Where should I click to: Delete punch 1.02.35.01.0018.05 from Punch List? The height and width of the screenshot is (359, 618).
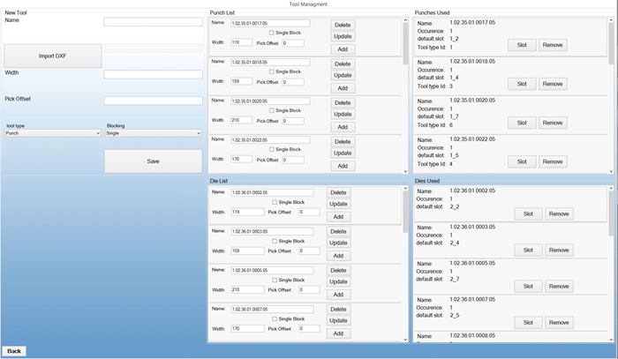[x=342, y=64]
